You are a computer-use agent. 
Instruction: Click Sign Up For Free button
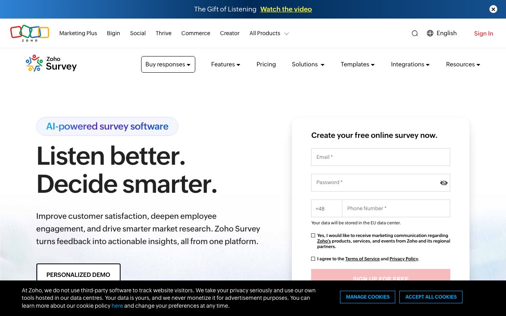coord(381,275)
